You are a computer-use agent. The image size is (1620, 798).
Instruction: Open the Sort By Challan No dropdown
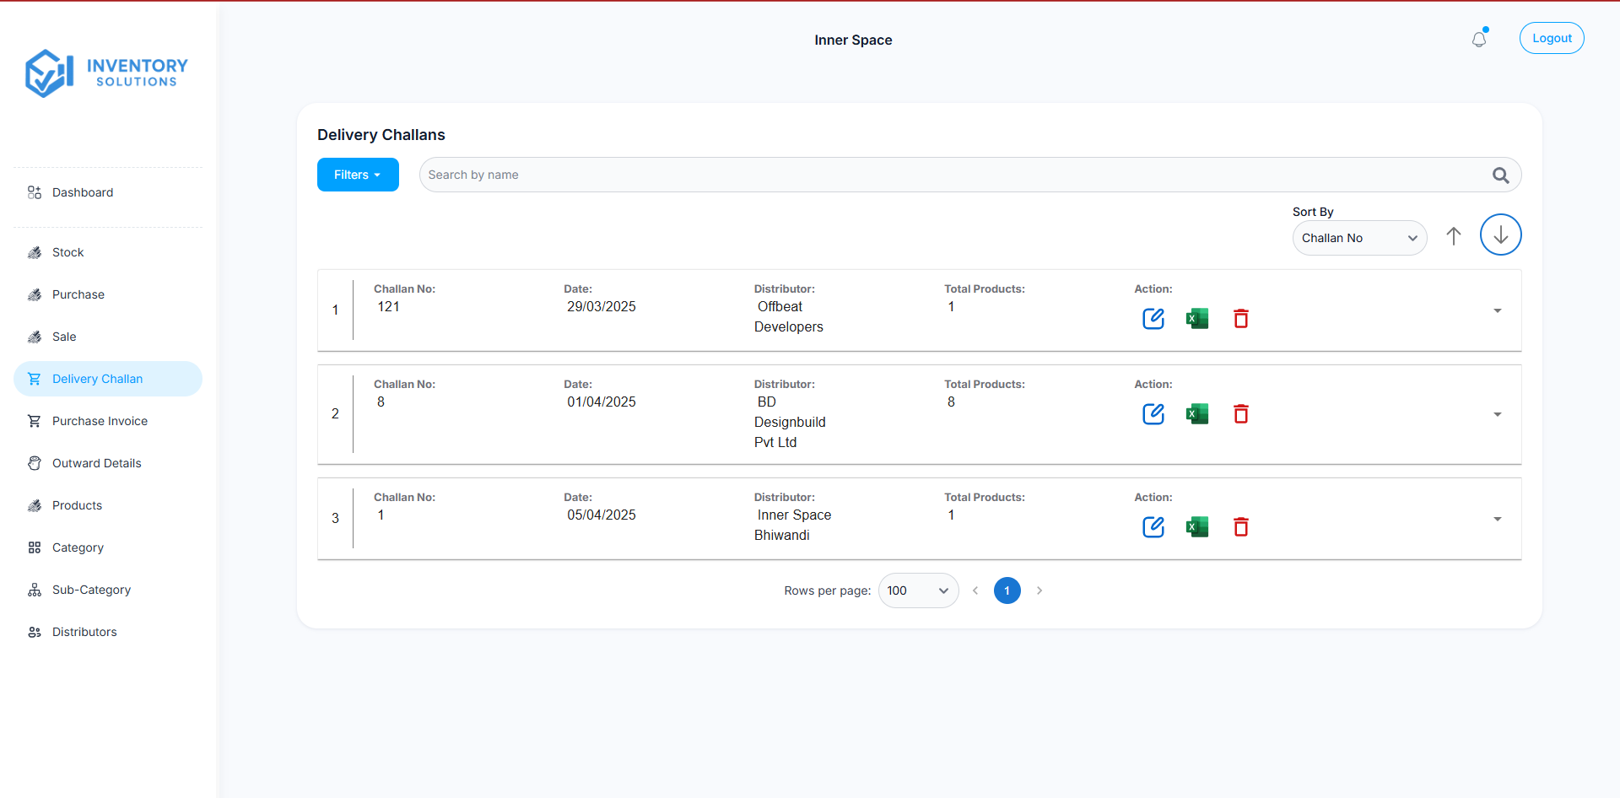click(1359, 238)
